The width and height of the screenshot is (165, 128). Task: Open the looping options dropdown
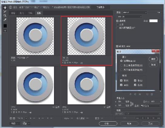coord(143,114)
